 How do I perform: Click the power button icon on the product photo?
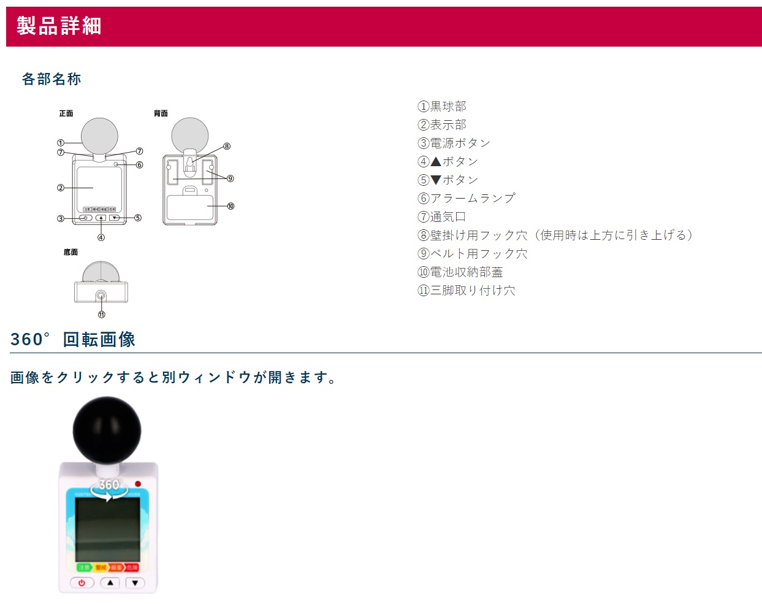pyautogui.click(x=81, y=583)
